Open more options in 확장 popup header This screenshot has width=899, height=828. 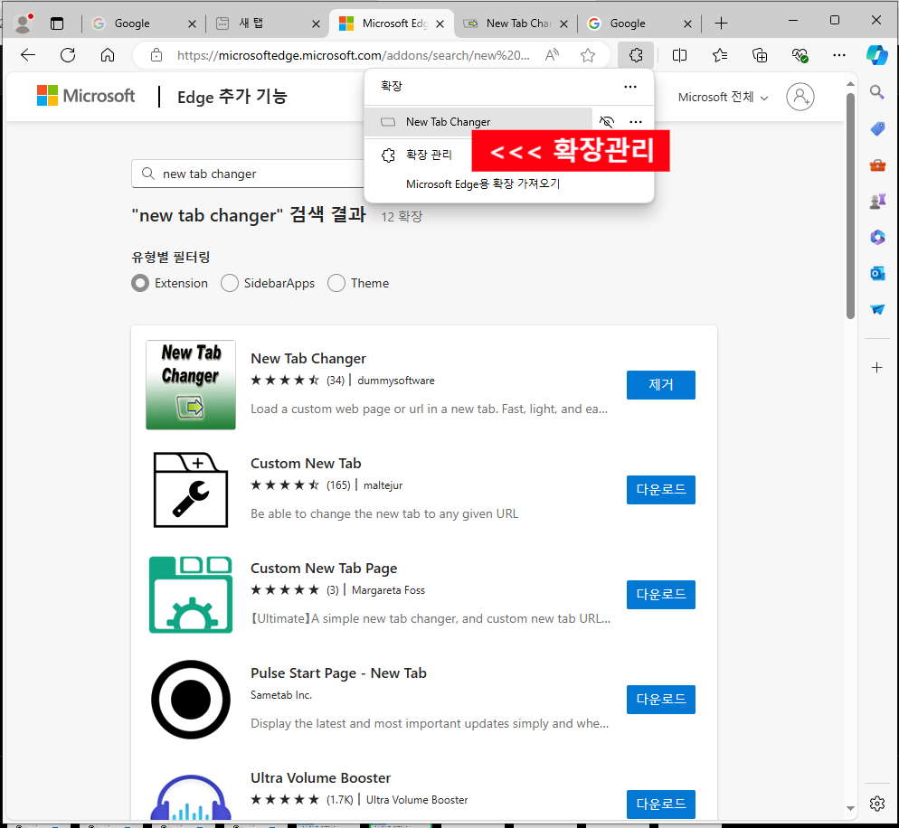[x=630, y=87]
